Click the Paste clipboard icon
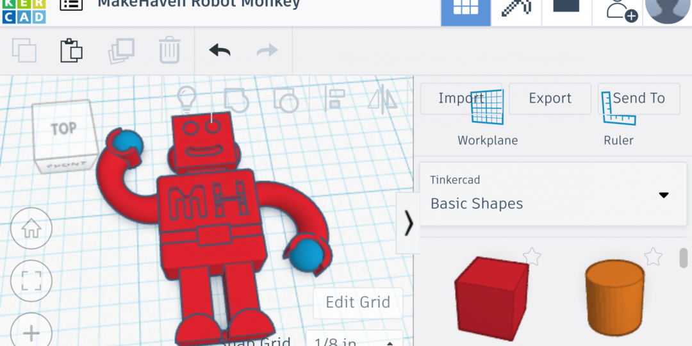This screenshot has width=692, height=346. pyautogui.click(x=72, y=51)
